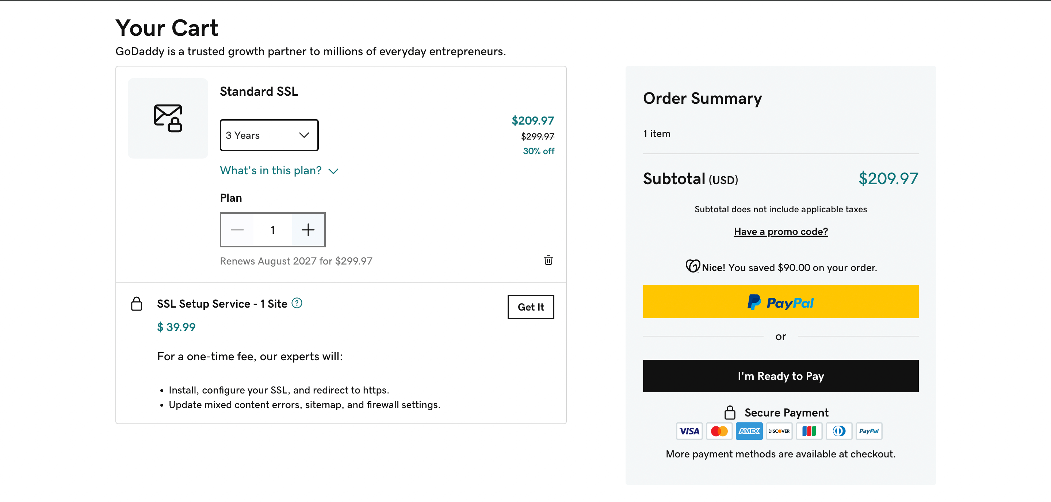This screenshot has width=1051, height=502.
Task: Click the American Express payment icon
Action: click(749, 431)
